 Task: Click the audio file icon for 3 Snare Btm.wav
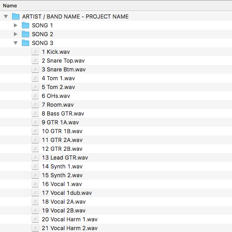(x=35, y=69)
